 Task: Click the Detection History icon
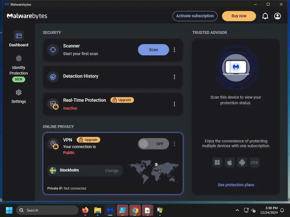point(53,77)
